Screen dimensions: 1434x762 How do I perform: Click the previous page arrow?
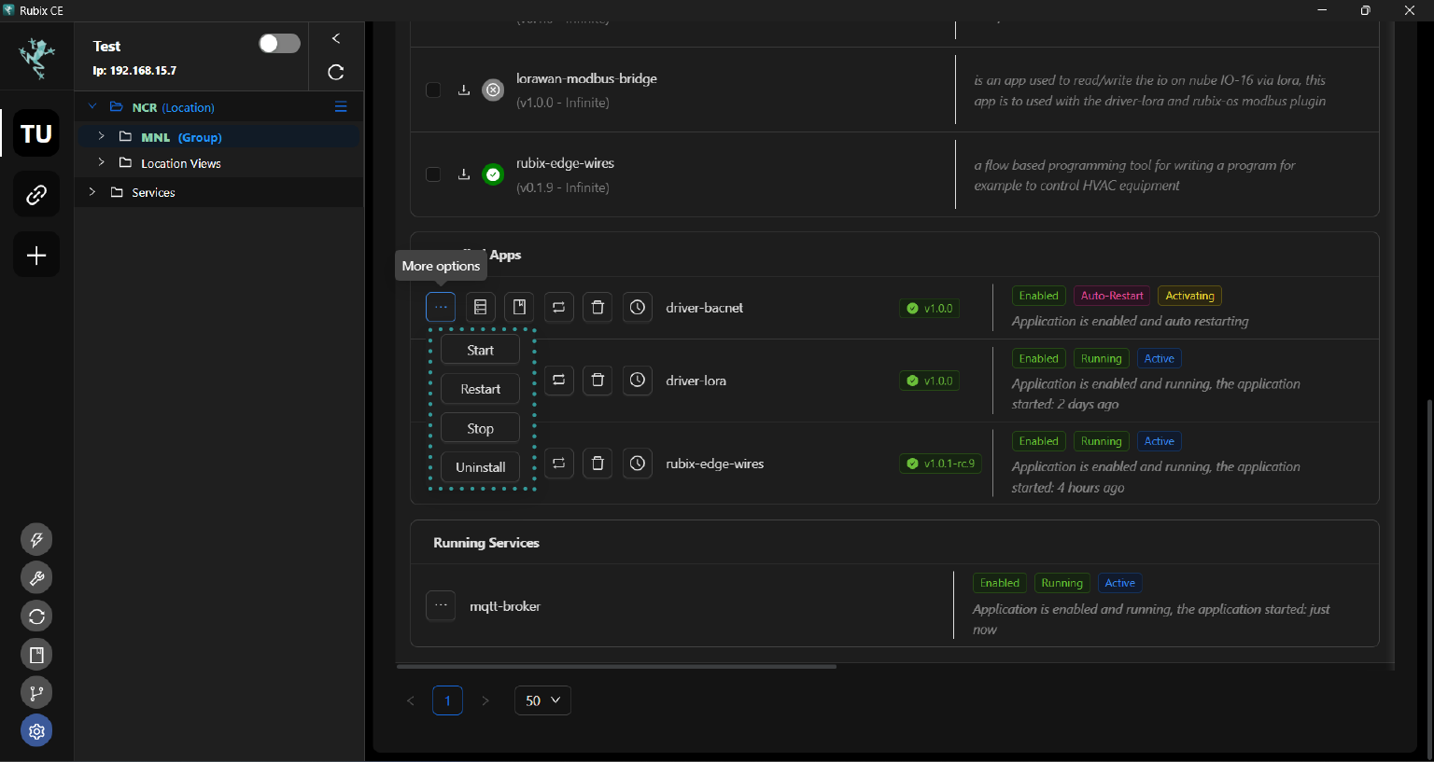[x=410, y=700]
